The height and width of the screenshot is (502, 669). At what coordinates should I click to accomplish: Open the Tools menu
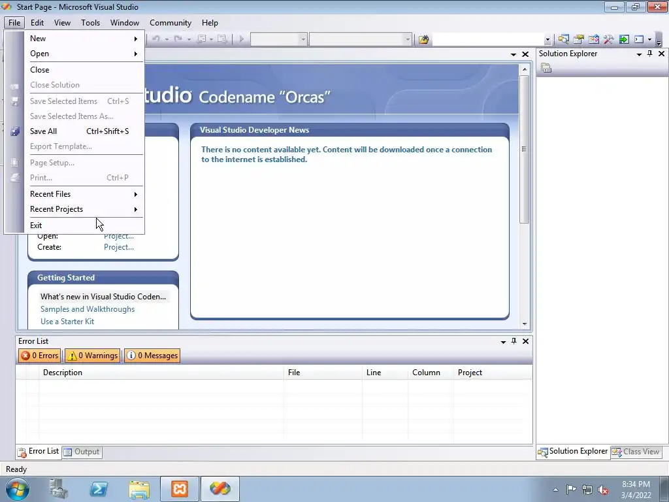pyautogui.click(x=90, y=23)
